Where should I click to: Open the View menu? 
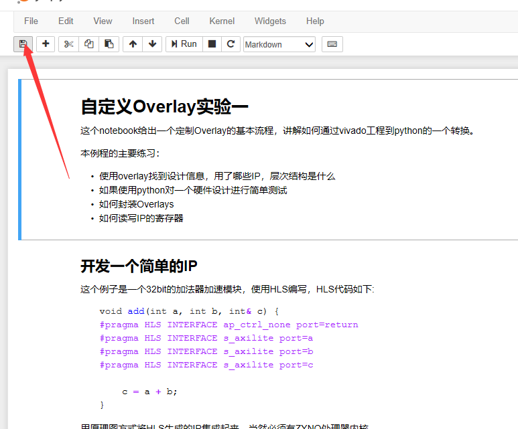103,21
